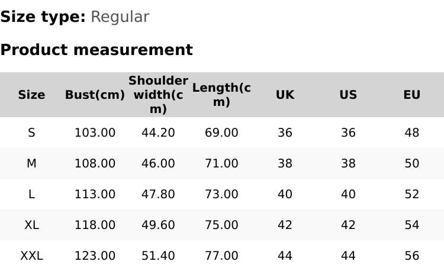Select the S size row label
444x271 pixels.
[x=31, y=133]
